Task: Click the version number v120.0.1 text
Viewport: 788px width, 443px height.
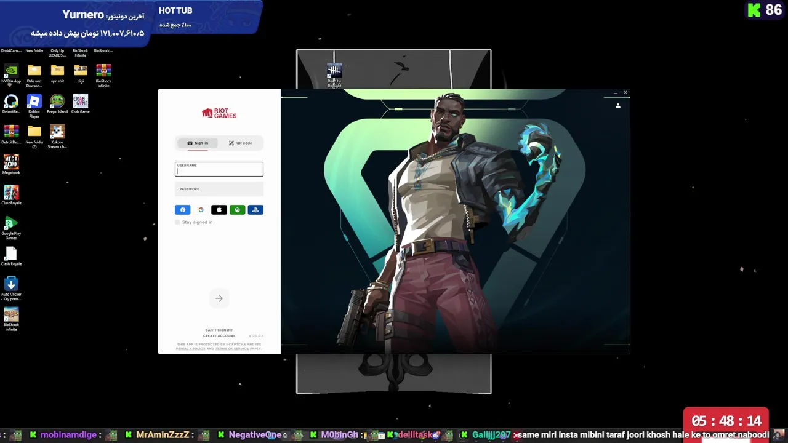Action: tap(255, 336)
